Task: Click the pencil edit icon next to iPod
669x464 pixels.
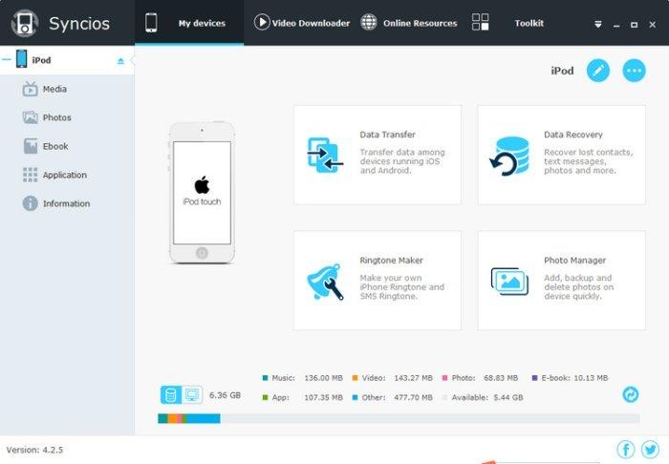Action: [597, 71]
